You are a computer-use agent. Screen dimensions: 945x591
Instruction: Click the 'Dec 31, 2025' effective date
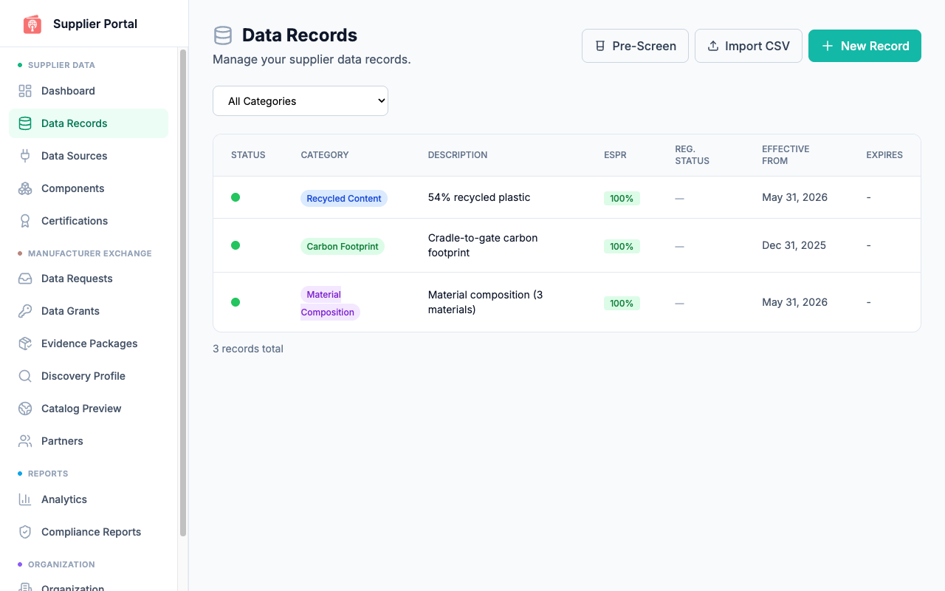[794, 245]
